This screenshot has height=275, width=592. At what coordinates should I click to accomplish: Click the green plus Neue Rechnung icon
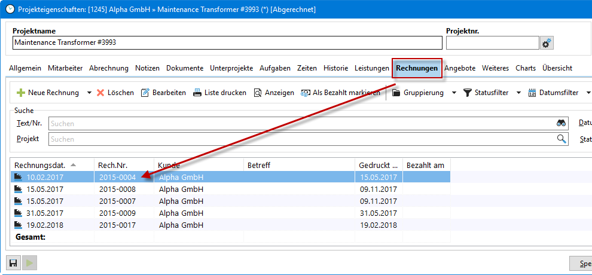pos(20,93)
